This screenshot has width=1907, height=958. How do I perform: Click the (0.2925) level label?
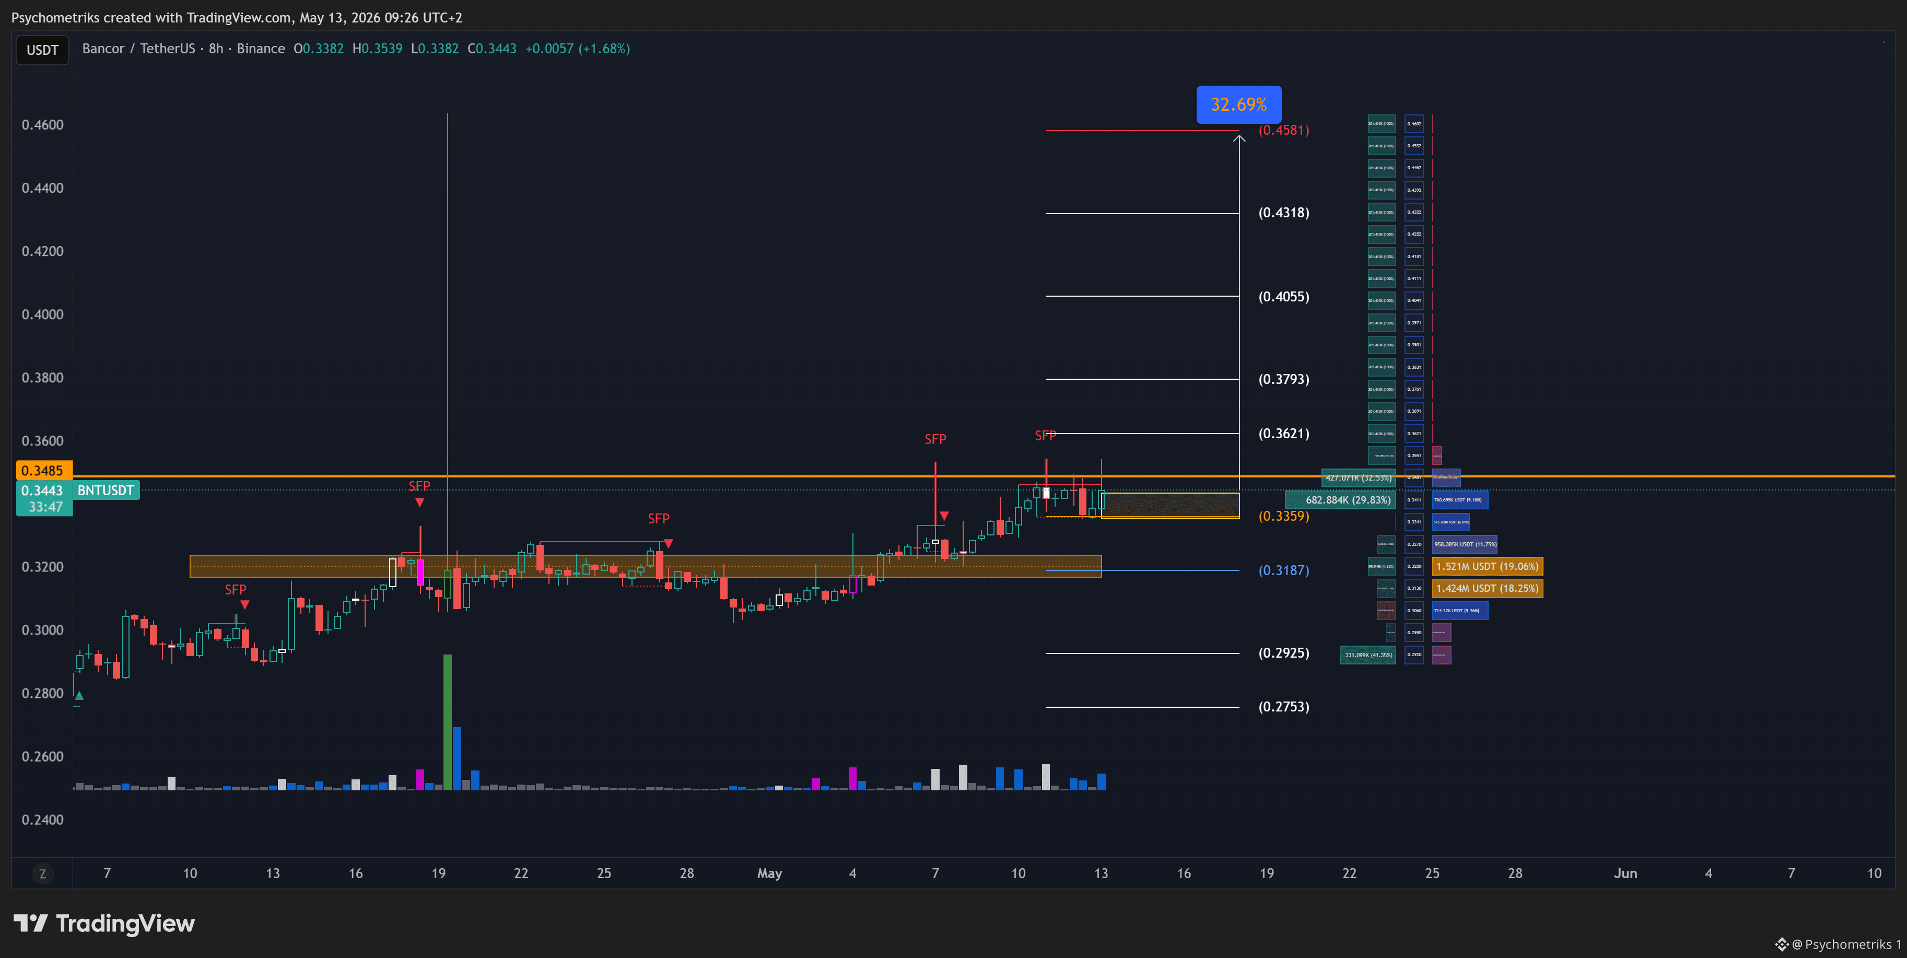coord(1284,653)
